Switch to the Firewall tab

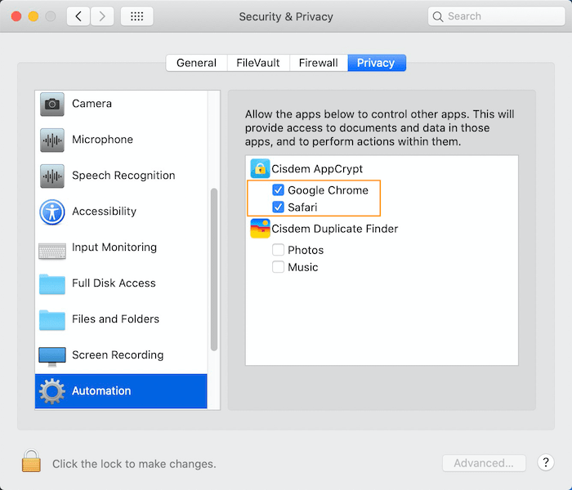click(x=319, y=63)
